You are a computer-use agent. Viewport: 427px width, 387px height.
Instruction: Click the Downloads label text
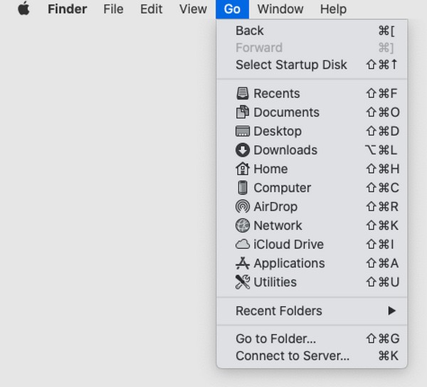[285, 150]
